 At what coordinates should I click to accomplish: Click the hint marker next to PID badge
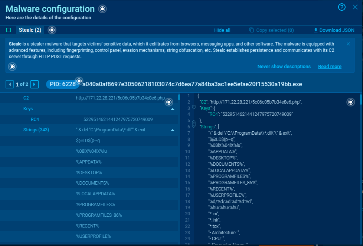(x=79, y=81)
